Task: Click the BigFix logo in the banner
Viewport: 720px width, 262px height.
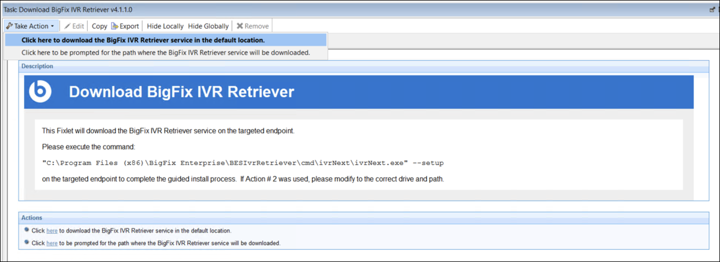Action: click(x=40, y=91)
